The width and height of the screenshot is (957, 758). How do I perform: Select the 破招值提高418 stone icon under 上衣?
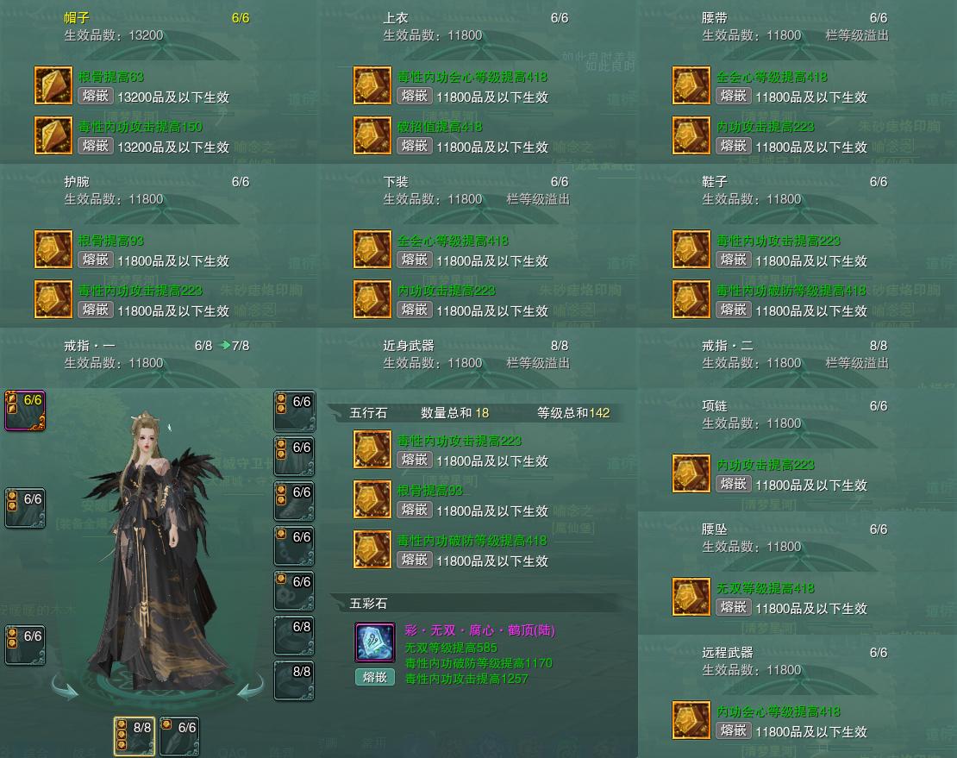pyautogui.click(x=372, y=135)
